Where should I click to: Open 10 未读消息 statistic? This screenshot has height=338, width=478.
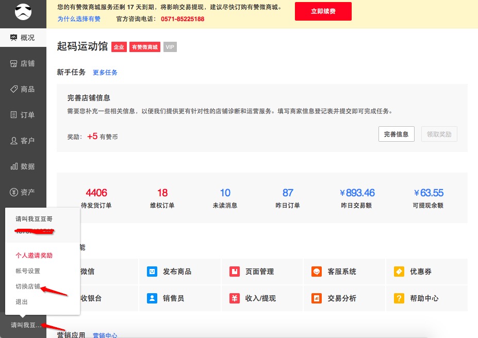pyautogui.click(x=225, y=198)
